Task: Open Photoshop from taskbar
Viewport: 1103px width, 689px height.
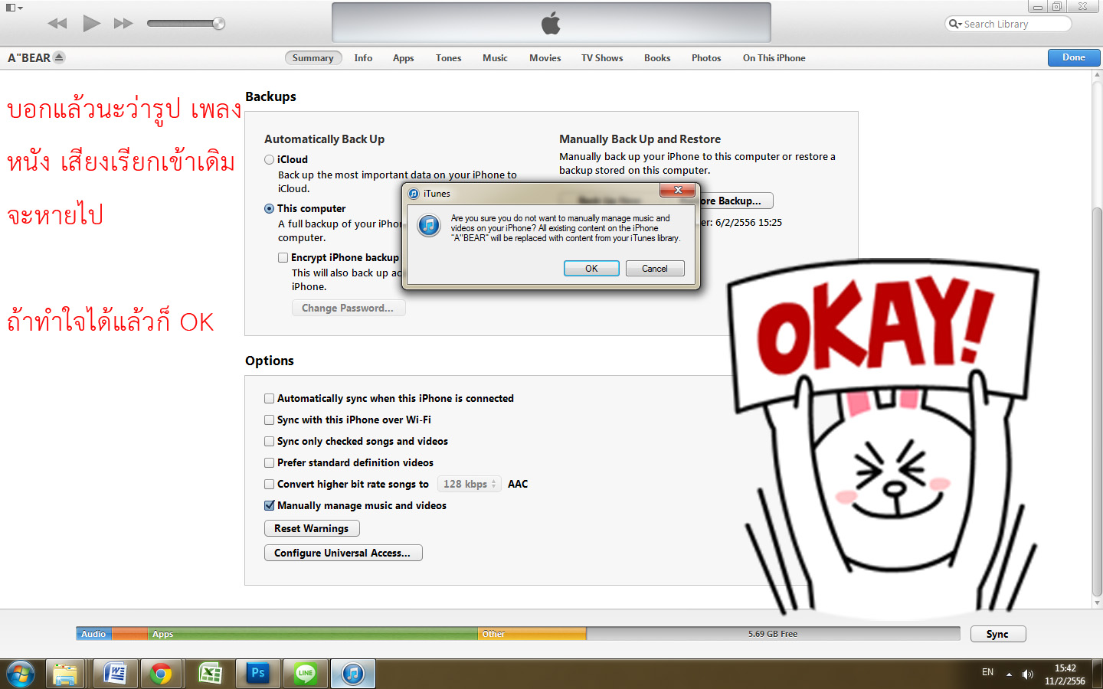Action: click(x=258, y=674)
